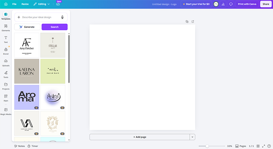This screenshot has height=149, width=273.
Task: Click the Generate button
Action: tap(27, 27)
